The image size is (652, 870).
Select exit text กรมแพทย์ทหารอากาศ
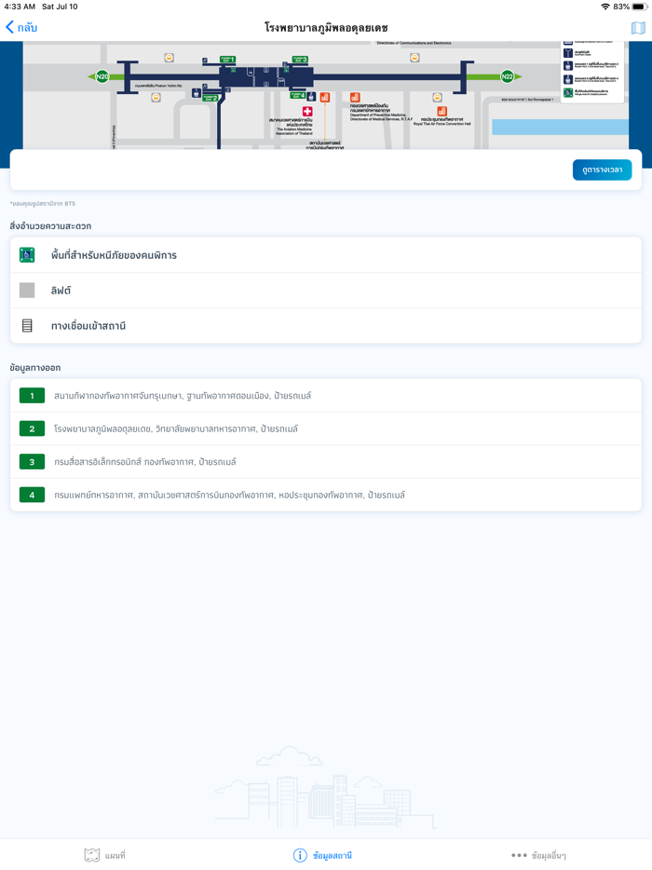pyautogui.click(x=93, y=495)
